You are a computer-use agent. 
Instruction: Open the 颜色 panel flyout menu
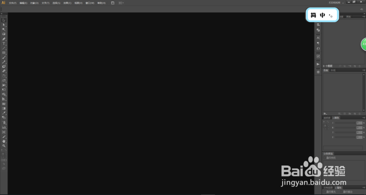pyautogui.click(x=364, y=118)
